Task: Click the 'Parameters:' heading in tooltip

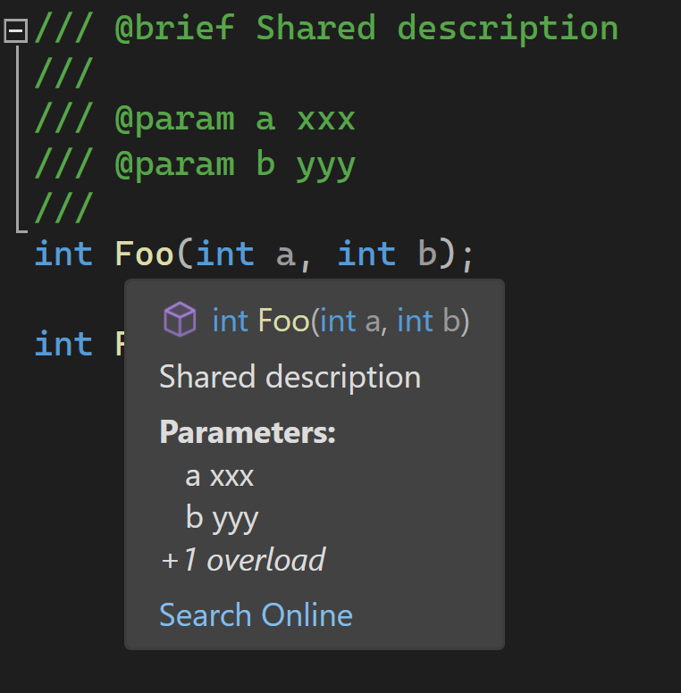Action: click(248, 432)
